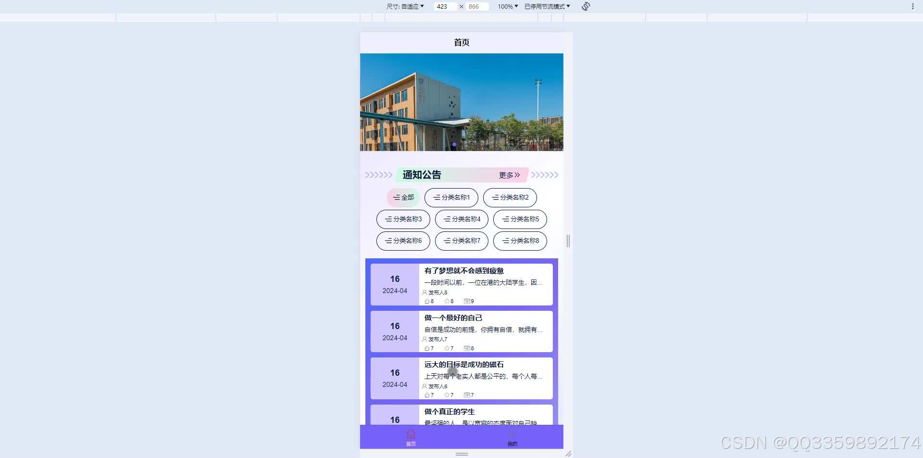
Task: Click the user icon beside 发布人6
Action: 424,386
